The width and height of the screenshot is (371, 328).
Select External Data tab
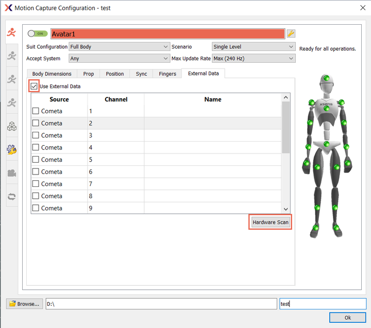point(203,73)
